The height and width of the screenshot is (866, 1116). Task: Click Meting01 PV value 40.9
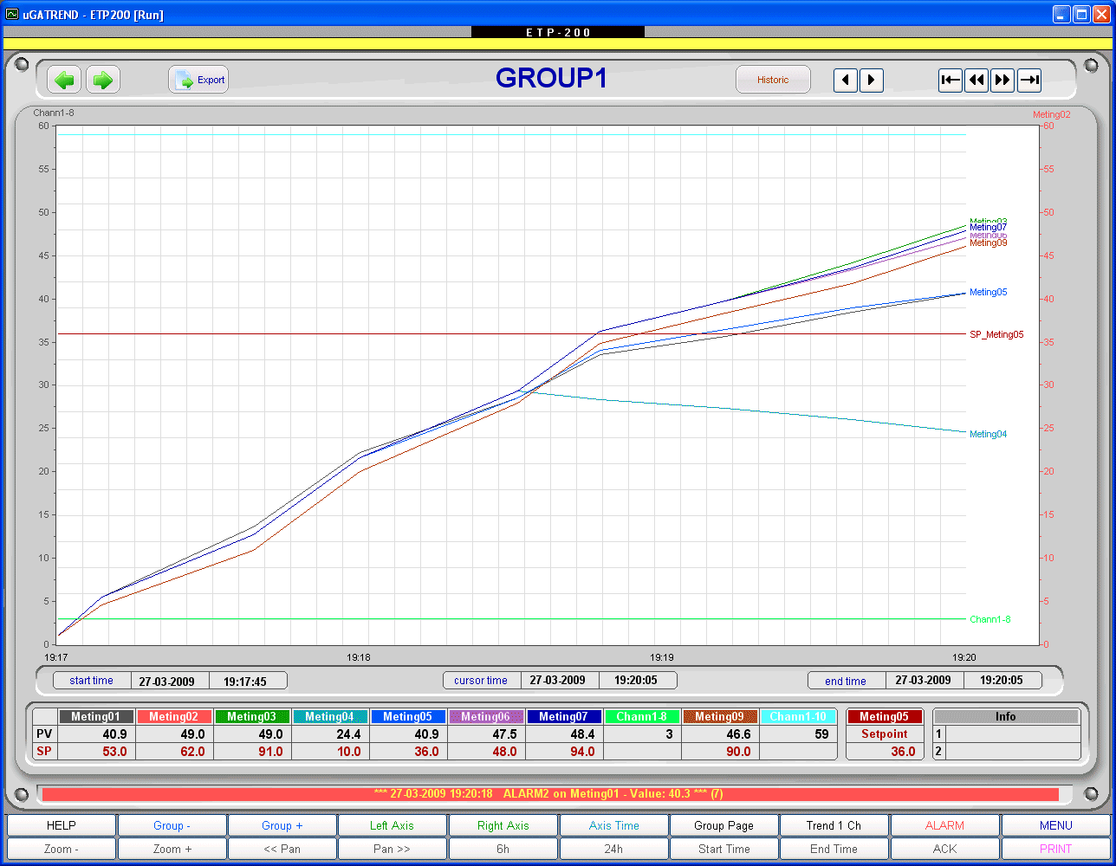96,734
